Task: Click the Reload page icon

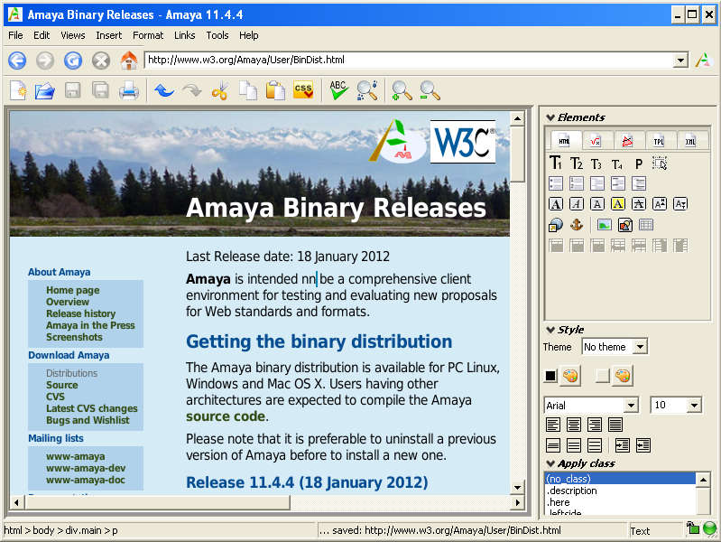Action: pyautogui.click(x=73, y=61)
